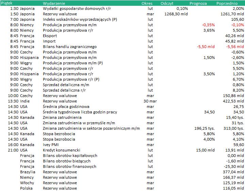This screenshot has width=245, height=191.
Task: Select previous value '13,91 mld'
Action: point(234,150)
